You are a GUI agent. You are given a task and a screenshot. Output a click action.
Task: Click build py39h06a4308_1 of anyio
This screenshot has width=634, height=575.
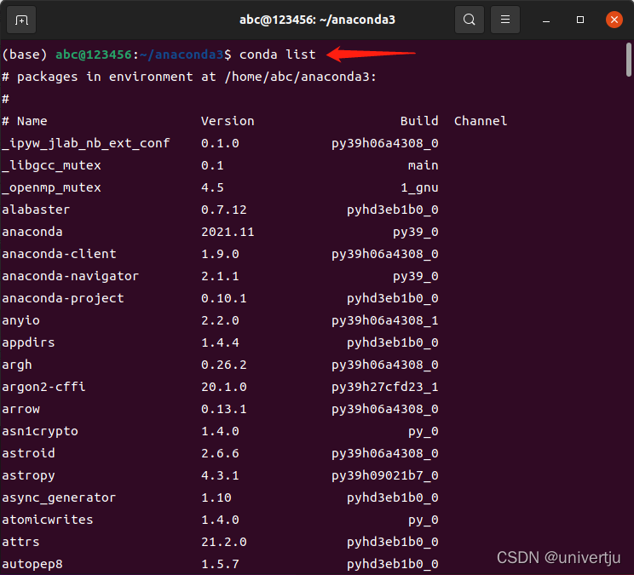click(385, 321)
